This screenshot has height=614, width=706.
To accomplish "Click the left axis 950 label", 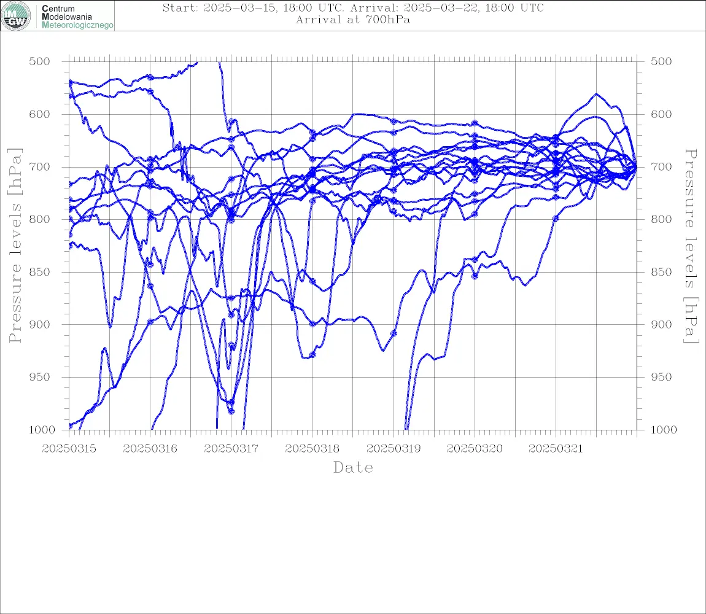I will click(x=39, y=377).
